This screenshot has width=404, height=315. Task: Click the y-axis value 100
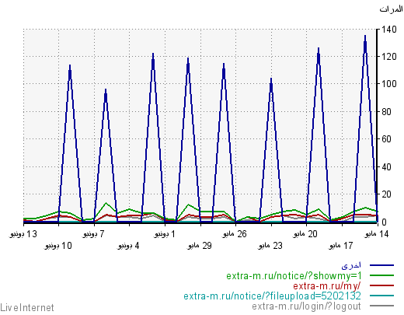coord(389,84)
